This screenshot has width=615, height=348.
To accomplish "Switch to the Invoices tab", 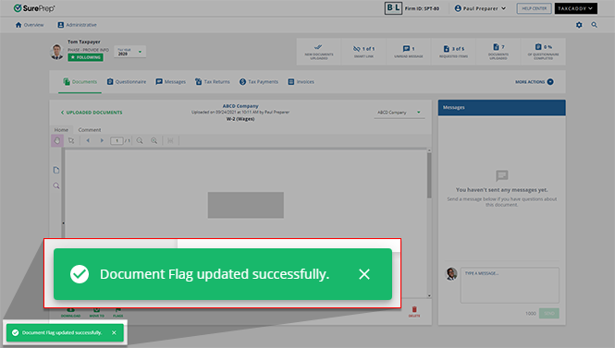I will [x=301, y=82].
